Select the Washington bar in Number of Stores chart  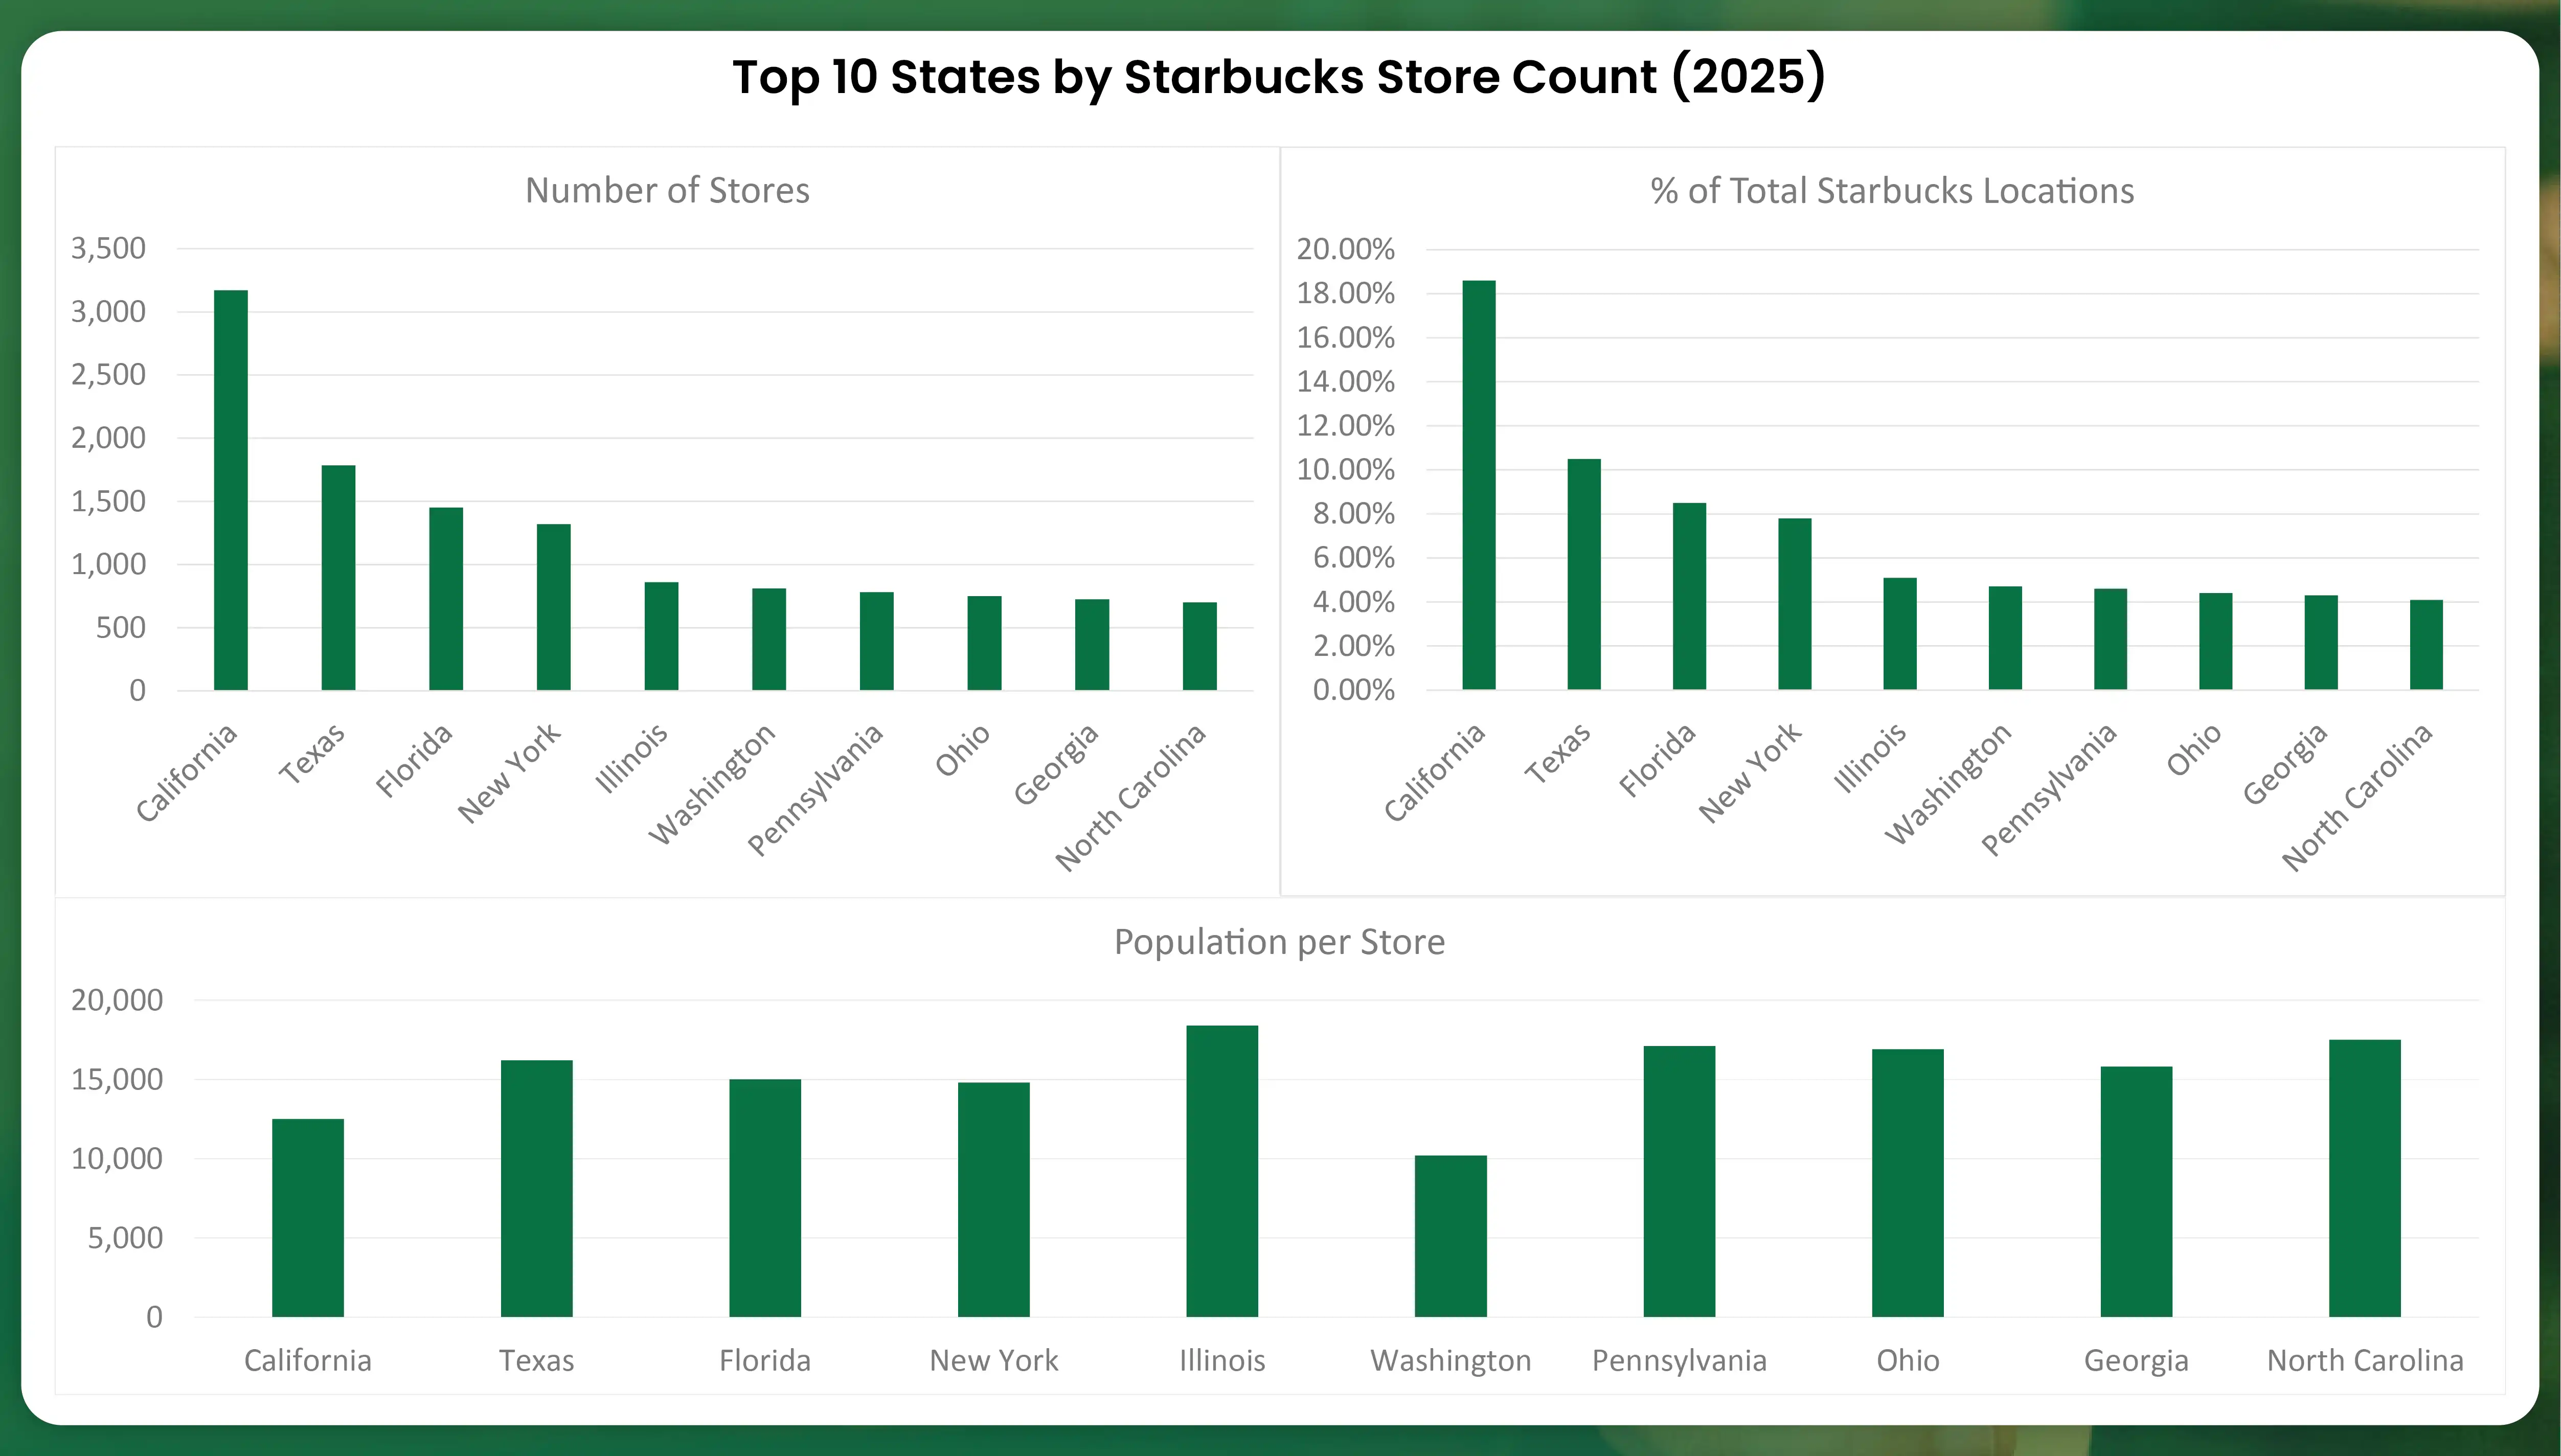pyautogui.click(x=769, y=639)
